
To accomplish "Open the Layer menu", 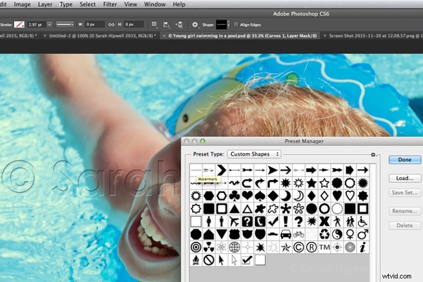I will 45,4.
